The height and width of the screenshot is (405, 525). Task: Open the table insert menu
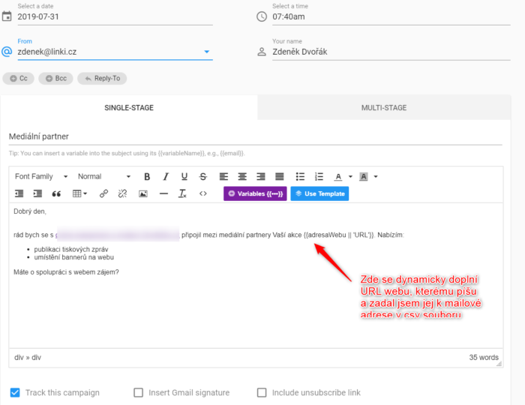pyautogui.click(x=79, y=193)
